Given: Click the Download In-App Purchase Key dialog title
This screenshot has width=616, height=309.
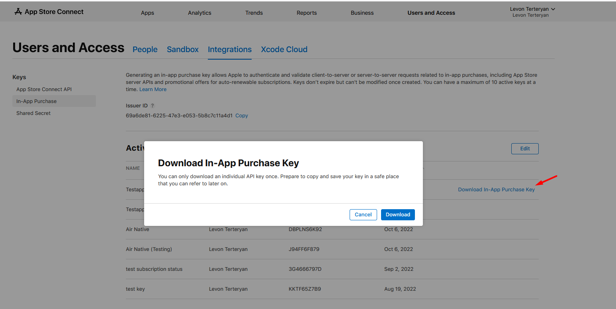Looking at the screenshot, I should pyautogui.click(x=229, y=163).
